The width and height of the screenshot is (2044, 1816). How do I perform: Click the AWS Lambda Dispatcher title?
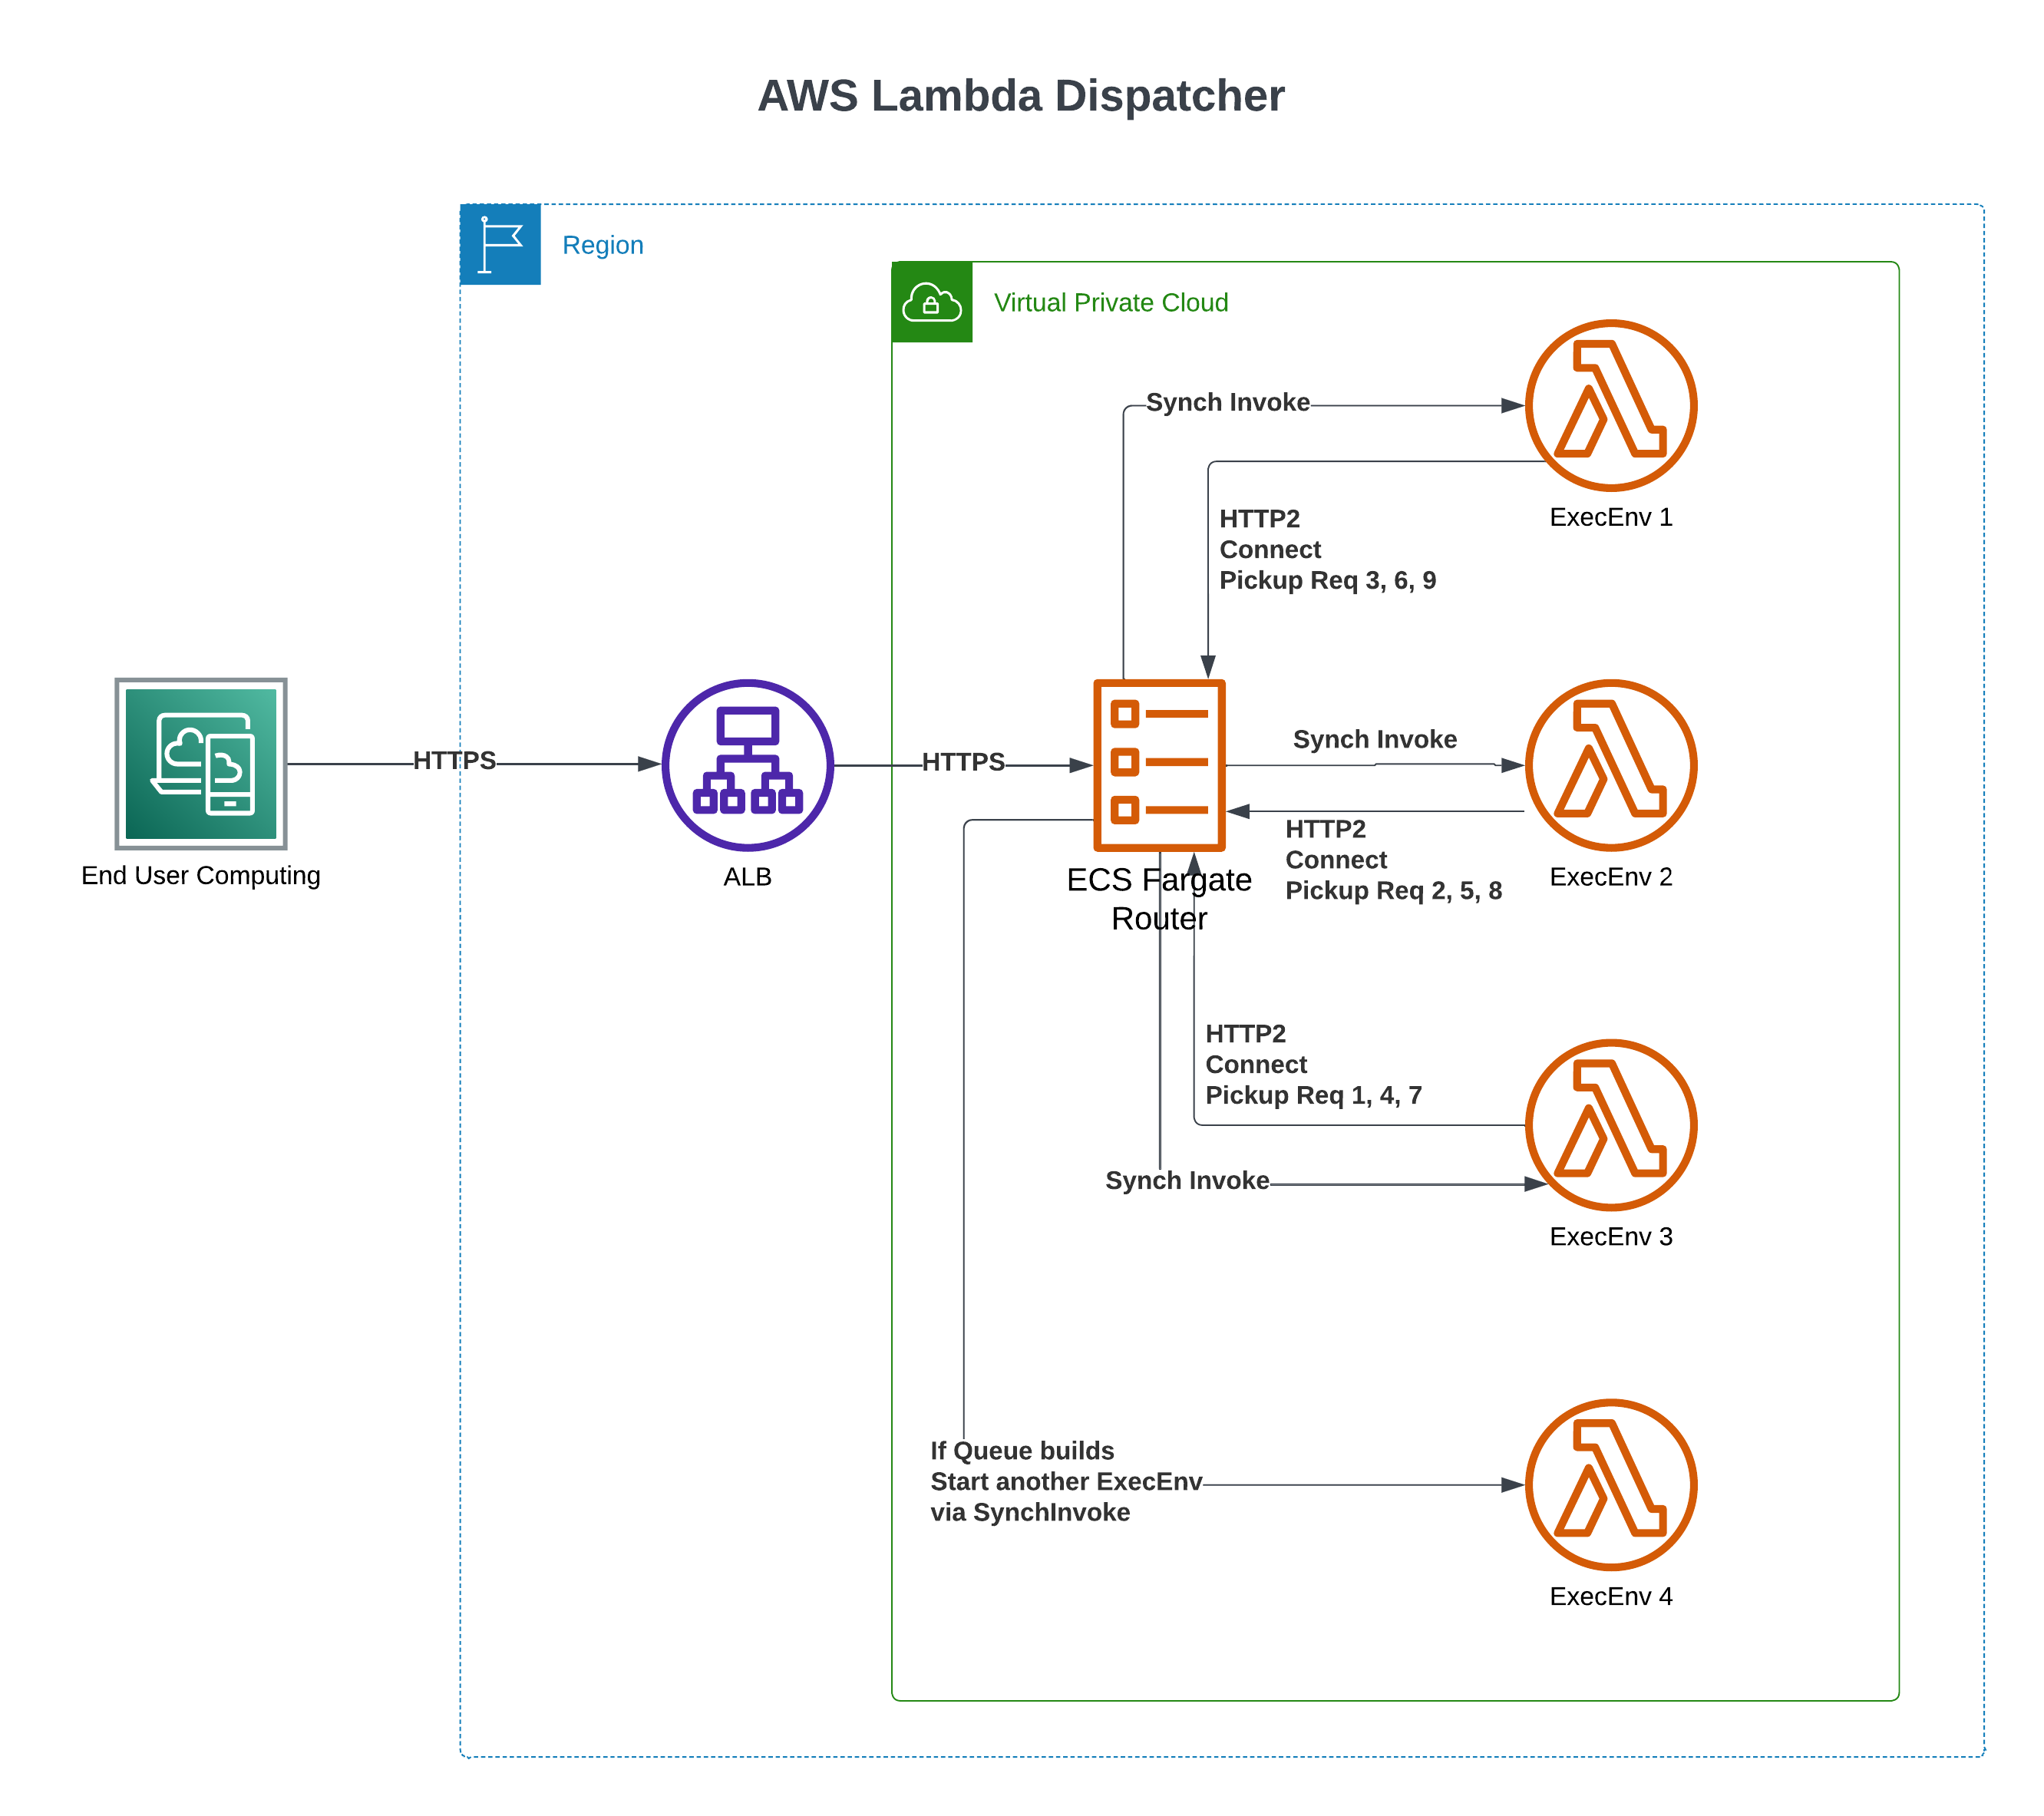1021,96
